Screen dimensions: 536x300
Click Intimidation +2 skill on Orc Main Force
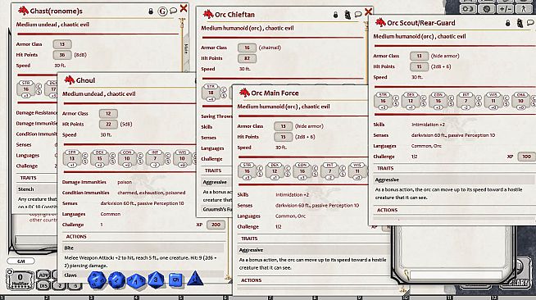pos(293,195)
